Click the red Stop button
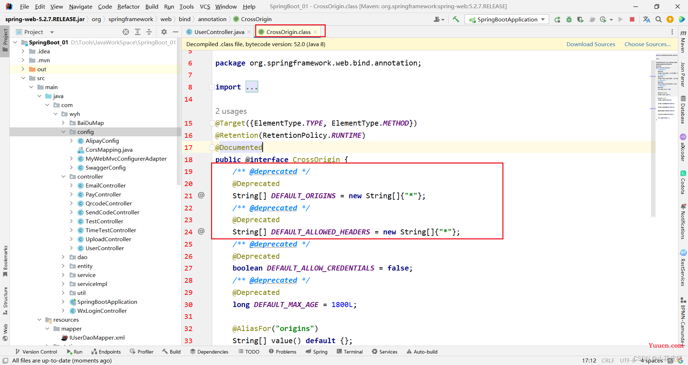The width and height of the screenshot is (688, 365). coord(632,19)
